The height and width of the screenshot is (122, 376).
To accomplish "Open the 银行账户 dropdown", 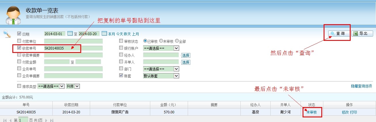I will click(x=161, y=48).
